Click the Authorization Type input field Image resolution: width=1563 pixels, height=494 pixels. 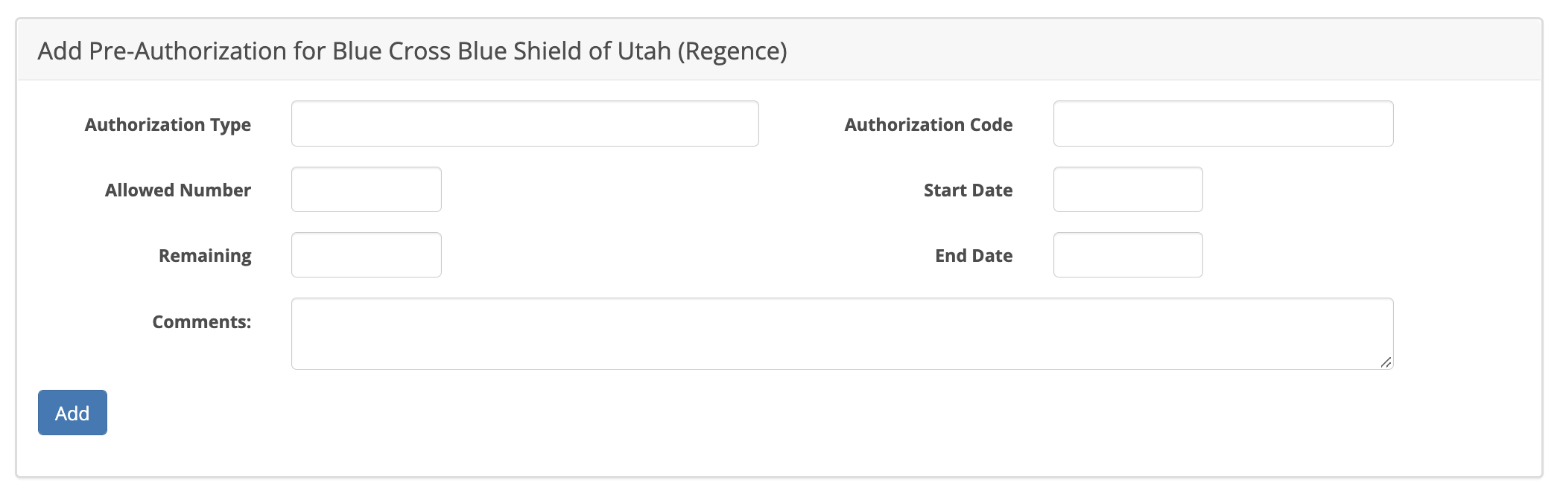click(x=524, y=123)
